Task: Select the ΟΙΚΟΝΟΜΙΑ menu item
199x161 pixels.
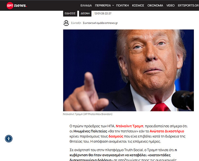Action: coord(155,5)
